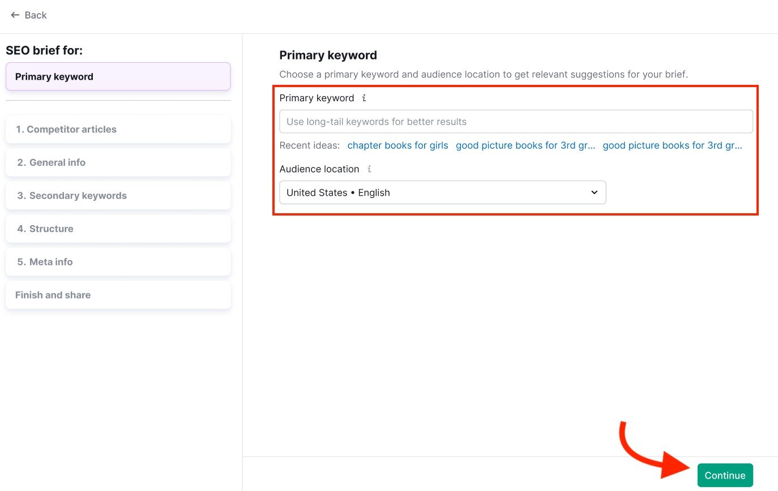Open the Primary keyword info tooltip
Image resolution: width=778 pixels, height=491 pixels.
[363, 98]
